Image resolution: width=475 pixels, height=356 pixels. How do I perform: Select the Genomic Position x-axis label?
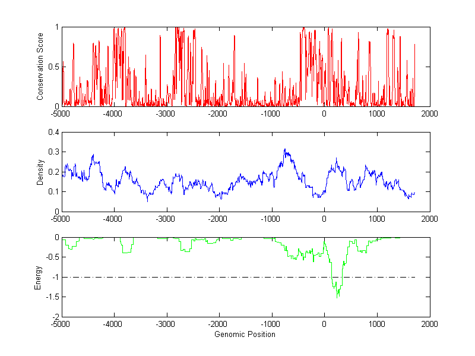(246, 334)
